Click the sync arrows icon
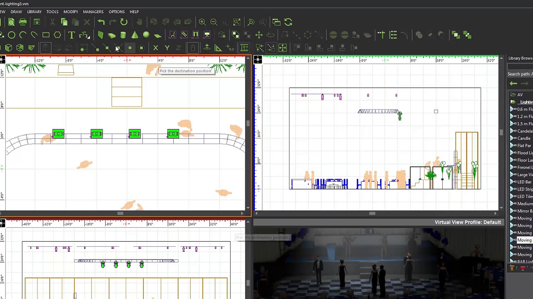The width and height of the screenshot is (533, 299). point(288,22)
